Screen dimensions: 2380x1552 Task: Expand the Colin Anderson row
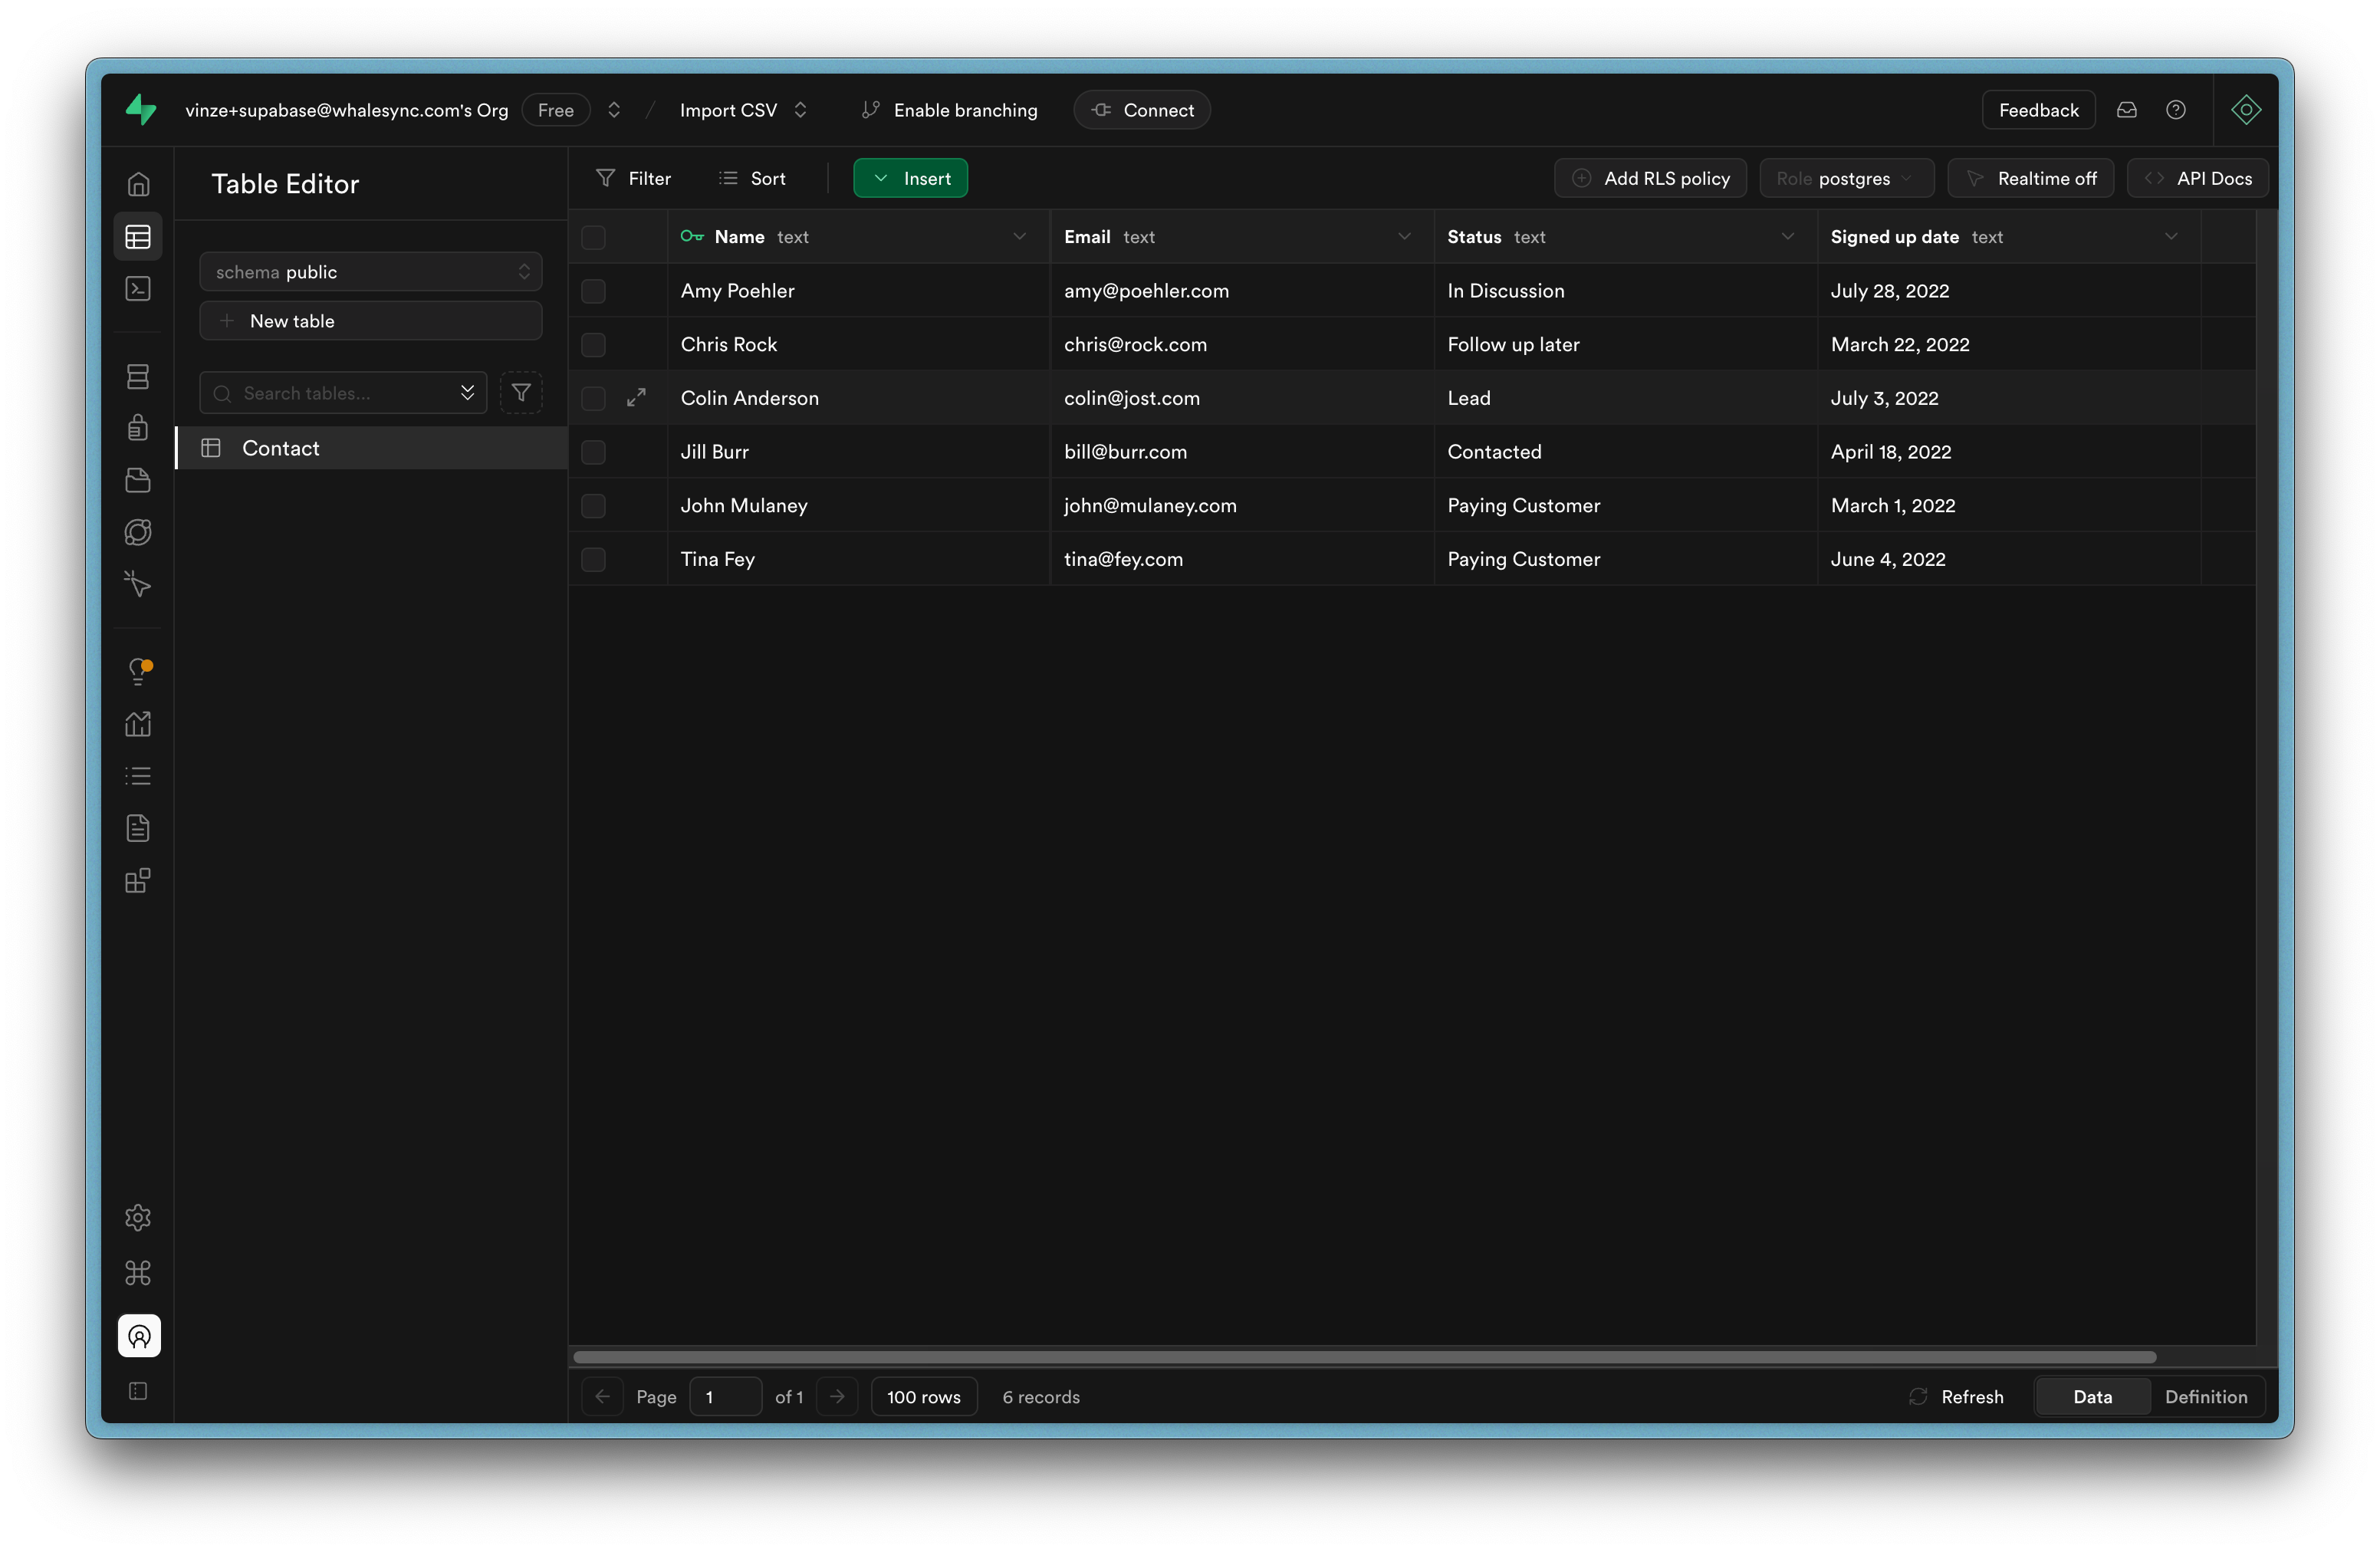[636, 398]
